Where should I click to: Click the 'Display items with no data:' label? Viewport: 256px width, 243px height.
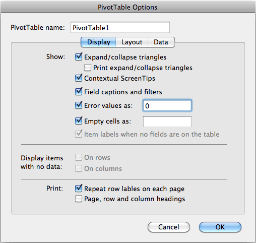(42, 162)
